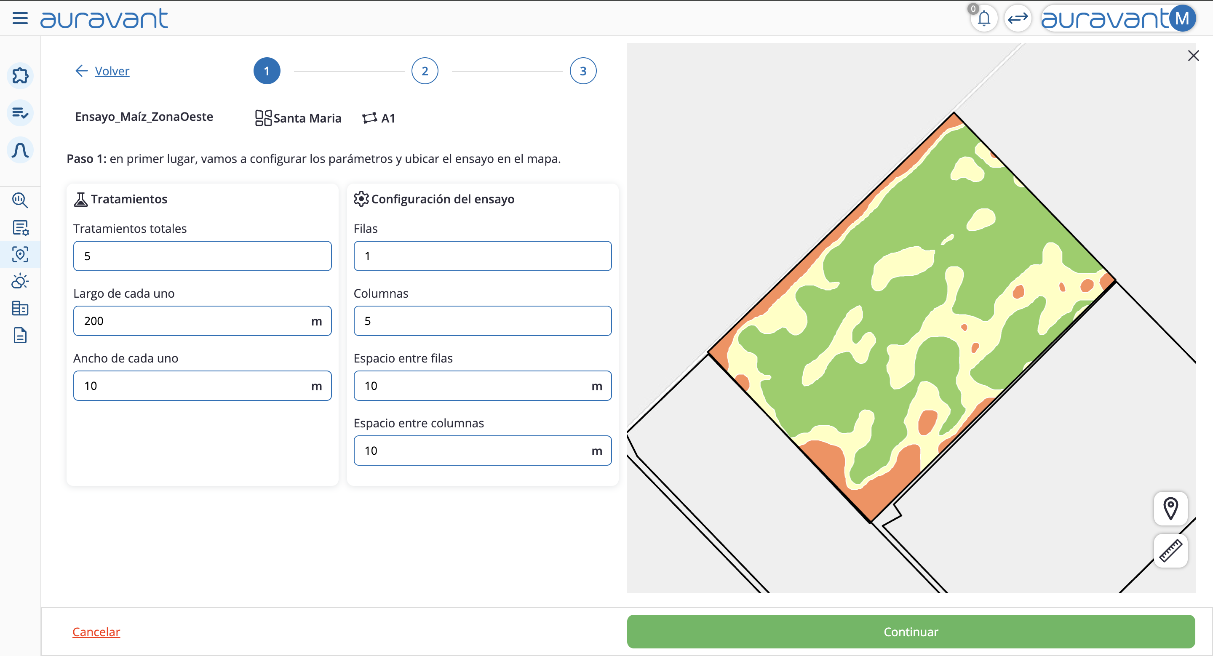The height and width of the screenshot is (656, 1213).
Task: Click the notifications bell icon
Action: tap(984, 19)
